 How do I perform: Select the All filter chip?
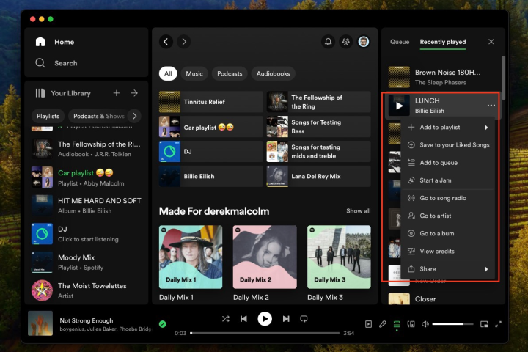tap(168, 73)
